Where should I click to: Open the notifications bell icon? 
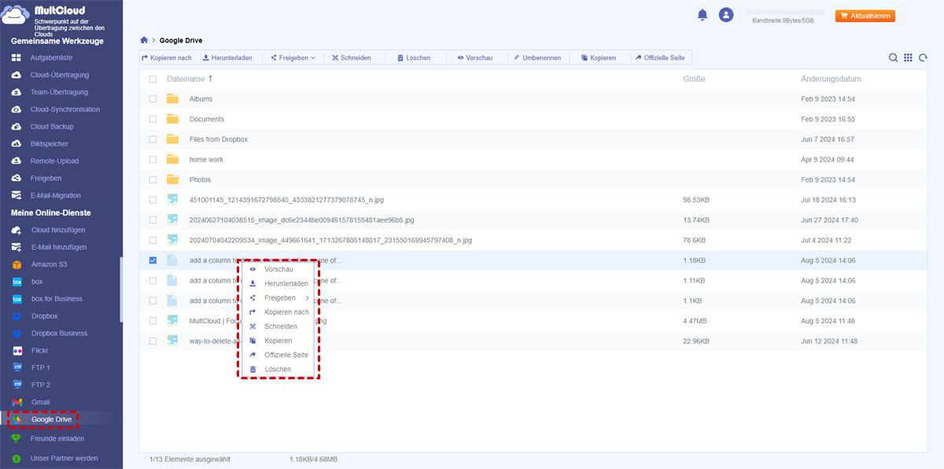[x=702, y=15]
